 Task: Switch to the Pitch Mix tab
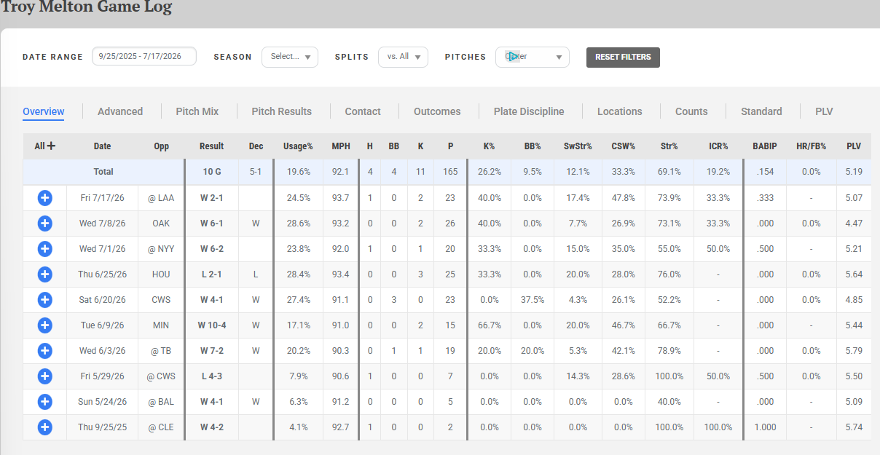point(197,111)
